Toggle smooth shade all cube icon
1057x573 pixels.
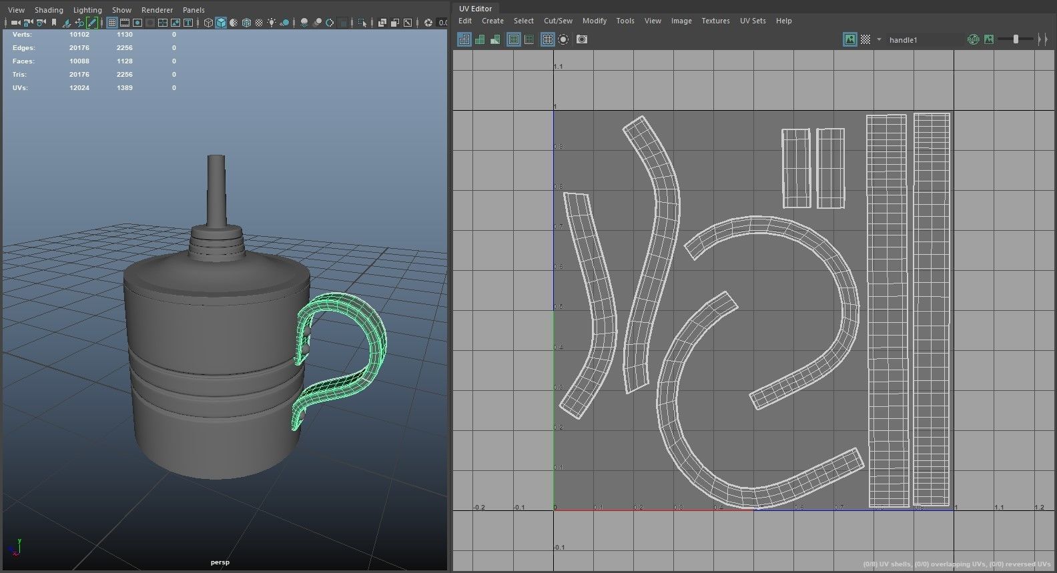(x=221, y=23)
